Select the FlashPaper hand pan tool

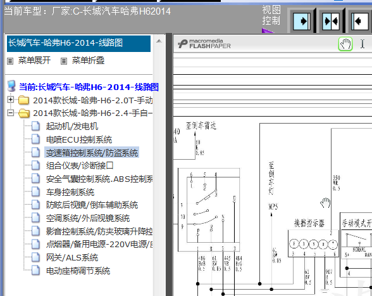click(345, 44)
